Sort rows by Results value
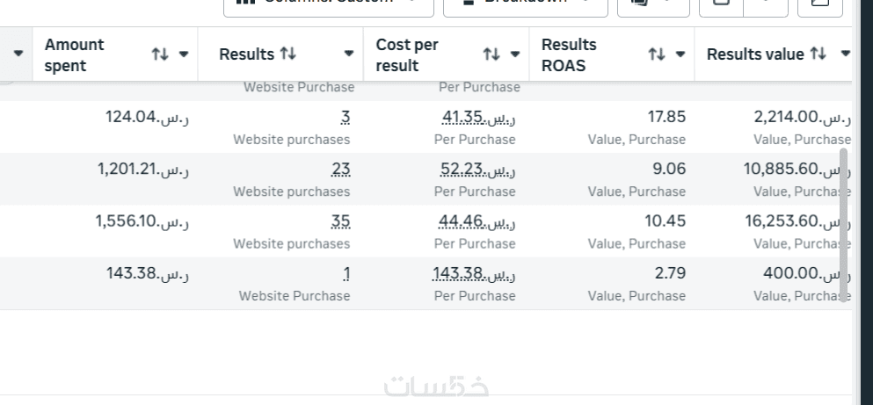The image size is (873, 405). [x=818, y=54]
